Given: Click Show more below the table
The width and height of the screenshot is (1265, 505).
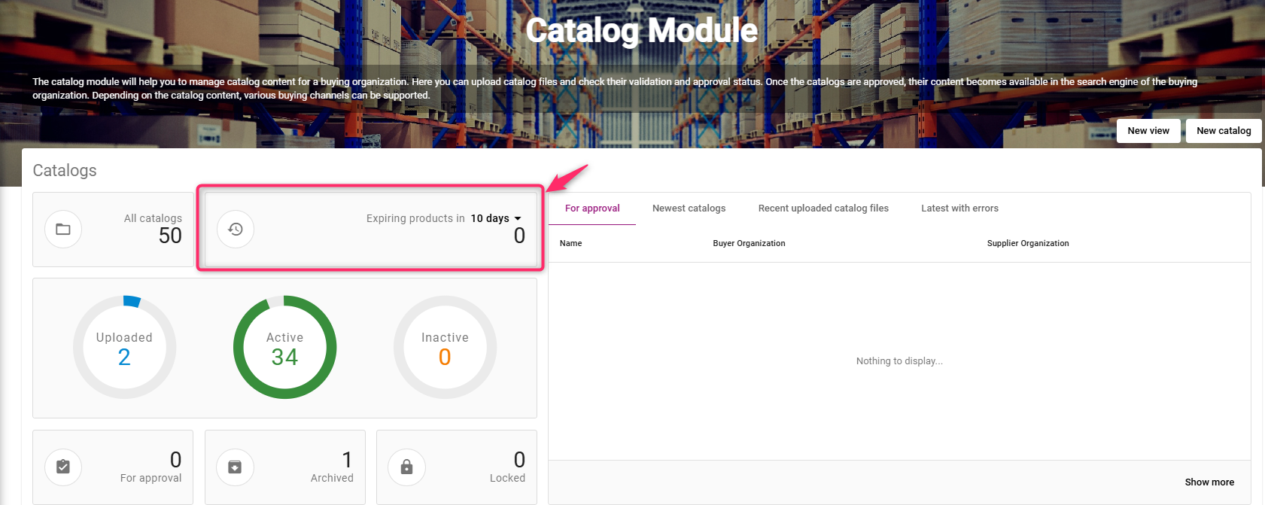Looking at the screenshot, I should pos(1209,482).
